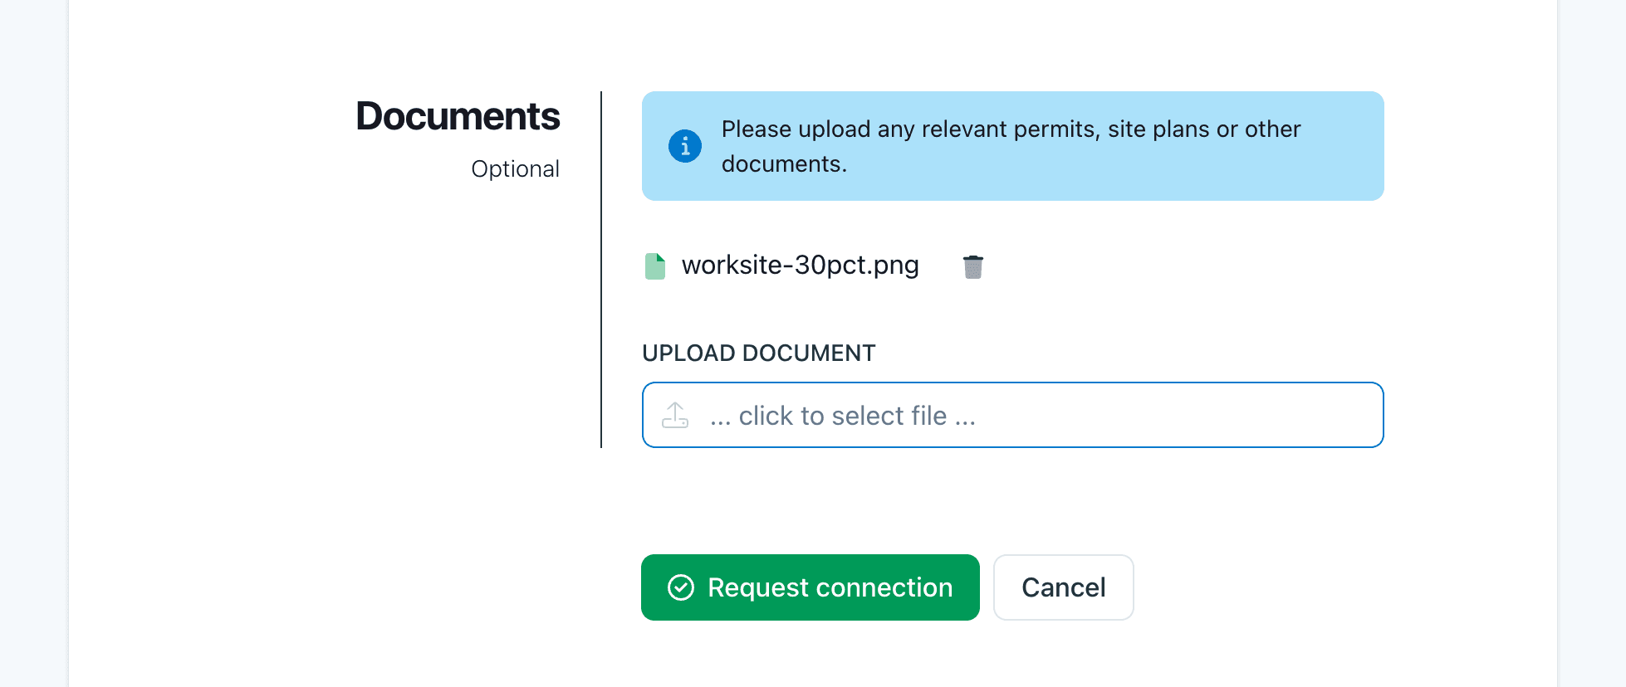Click the Optional label under Documents

click(x=515, y=169)
